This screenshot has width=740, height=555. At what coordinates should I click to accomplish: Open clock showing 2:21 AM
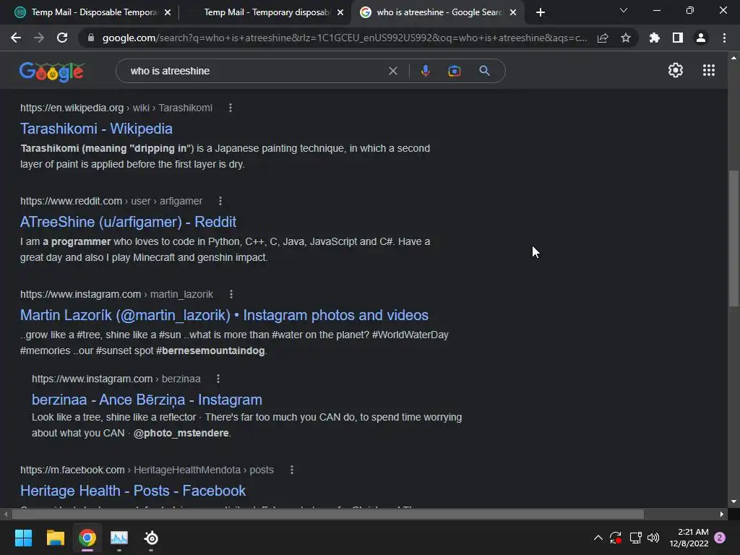pos(689,538)
